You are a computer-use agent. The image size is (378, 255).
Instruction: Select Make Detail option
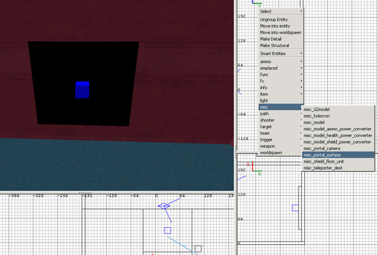[x=281, y=39]
